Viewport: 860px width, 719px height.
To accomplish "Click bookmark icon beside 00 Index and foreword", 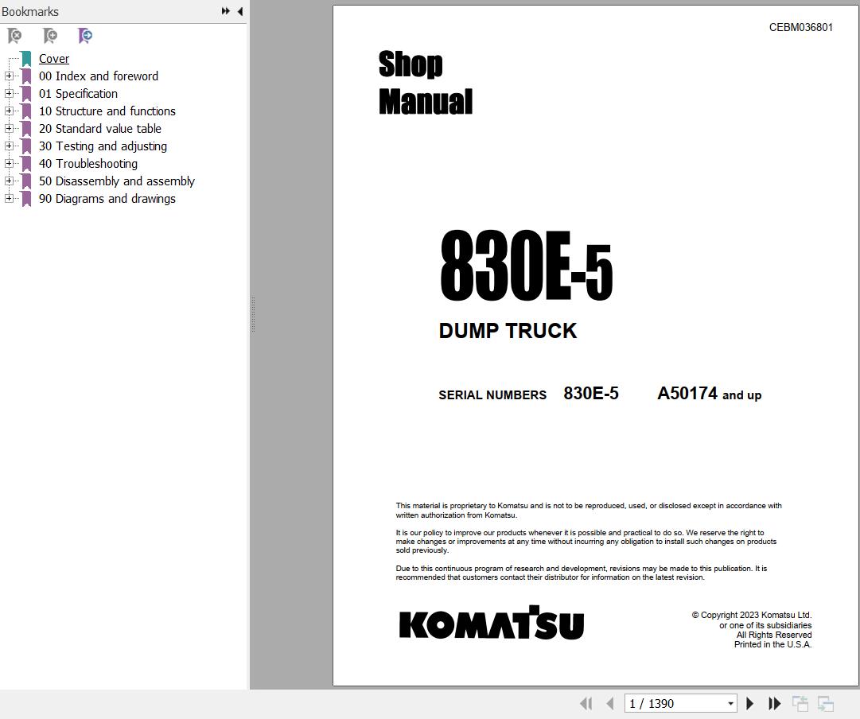I will (25, 76).
